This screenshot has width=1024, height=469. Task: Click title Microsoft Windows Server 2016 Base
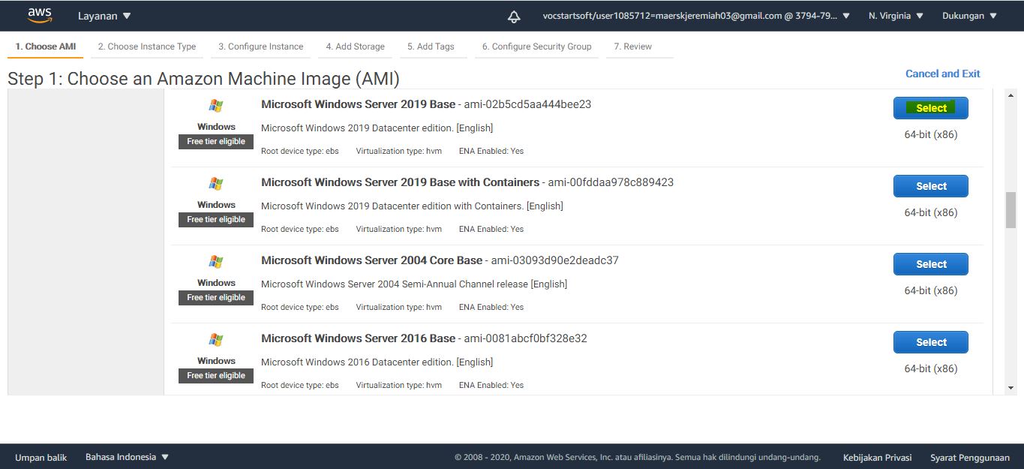pos(358,338)
